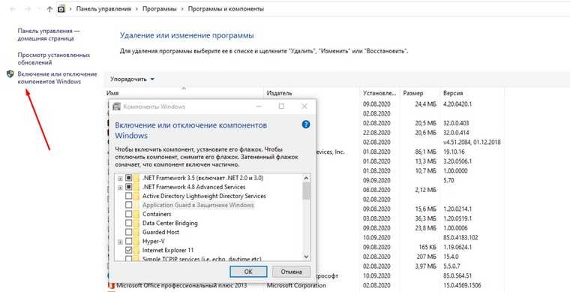Click the Application Guard checkbox
The height and width of the screenshot is (292, 570).
(x=128, y=205)
